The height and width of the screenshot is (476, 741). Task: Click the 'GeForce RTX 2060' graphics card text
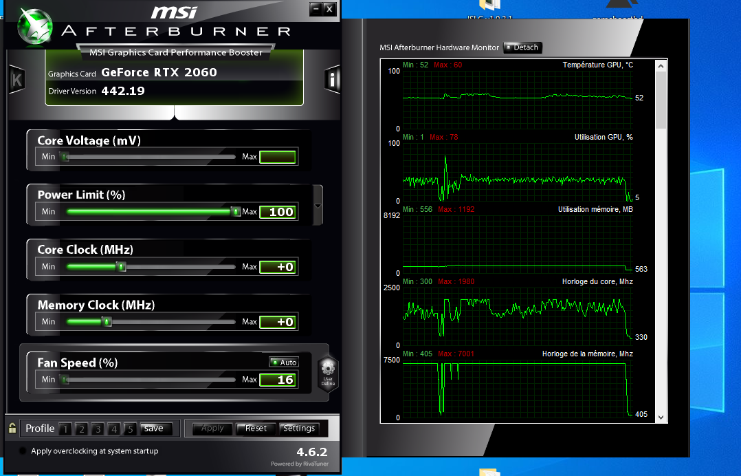(159, 72)
